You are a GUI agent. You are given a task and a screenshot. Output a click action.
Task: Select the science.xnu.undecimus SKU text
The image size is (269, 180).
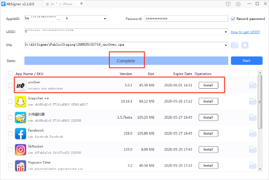point(45,89)
